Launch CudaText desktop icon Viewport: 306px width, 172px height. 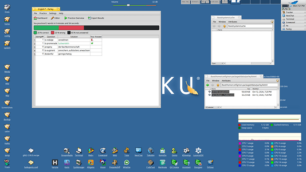[150, 164]
